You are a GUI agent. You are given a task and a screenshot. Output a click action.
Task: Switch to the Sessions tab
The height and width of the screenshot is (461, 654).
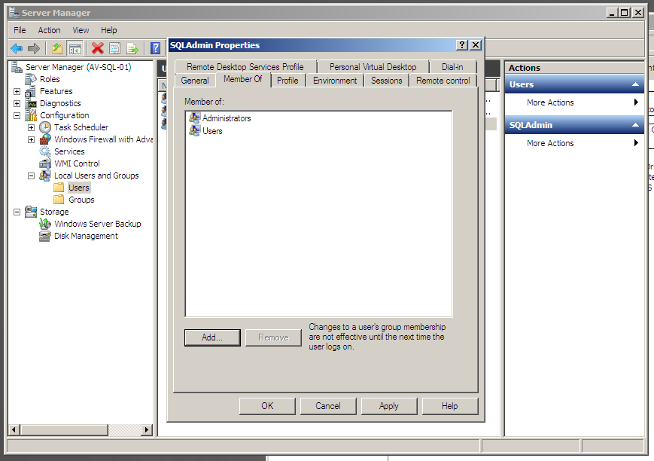pyautogui.click(x=387, y=81)
